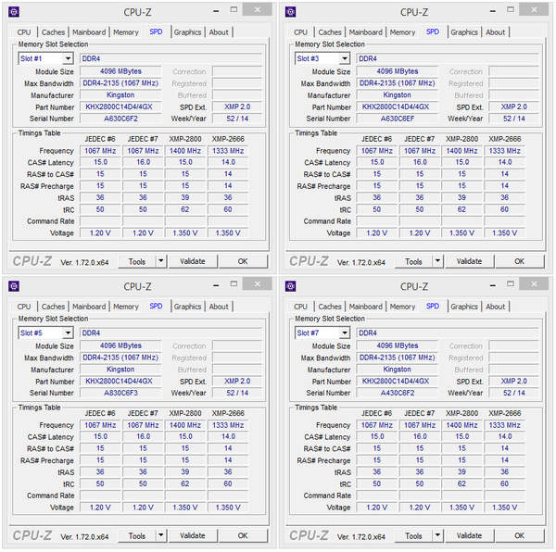This screenshot has height=552, width=556.
Task: Click DDR4 memory type field in Slot #7 window
Action: [448, 333]
